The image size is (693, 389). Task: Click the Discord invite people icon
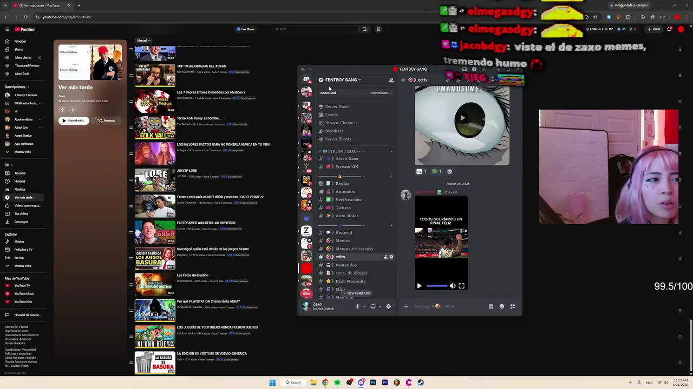[x=391, y=80]
